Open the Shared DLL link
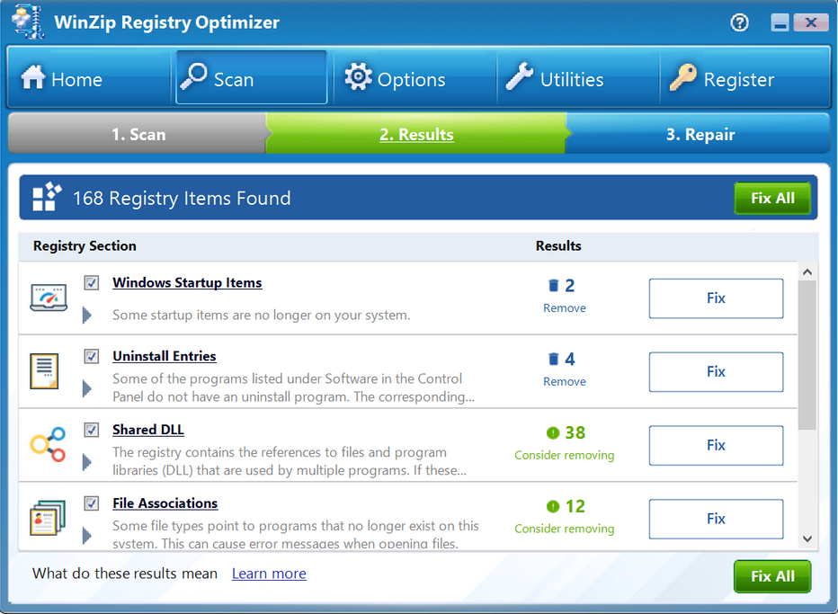The width and height of the screenshot is (838, 614). pos(148,430)
